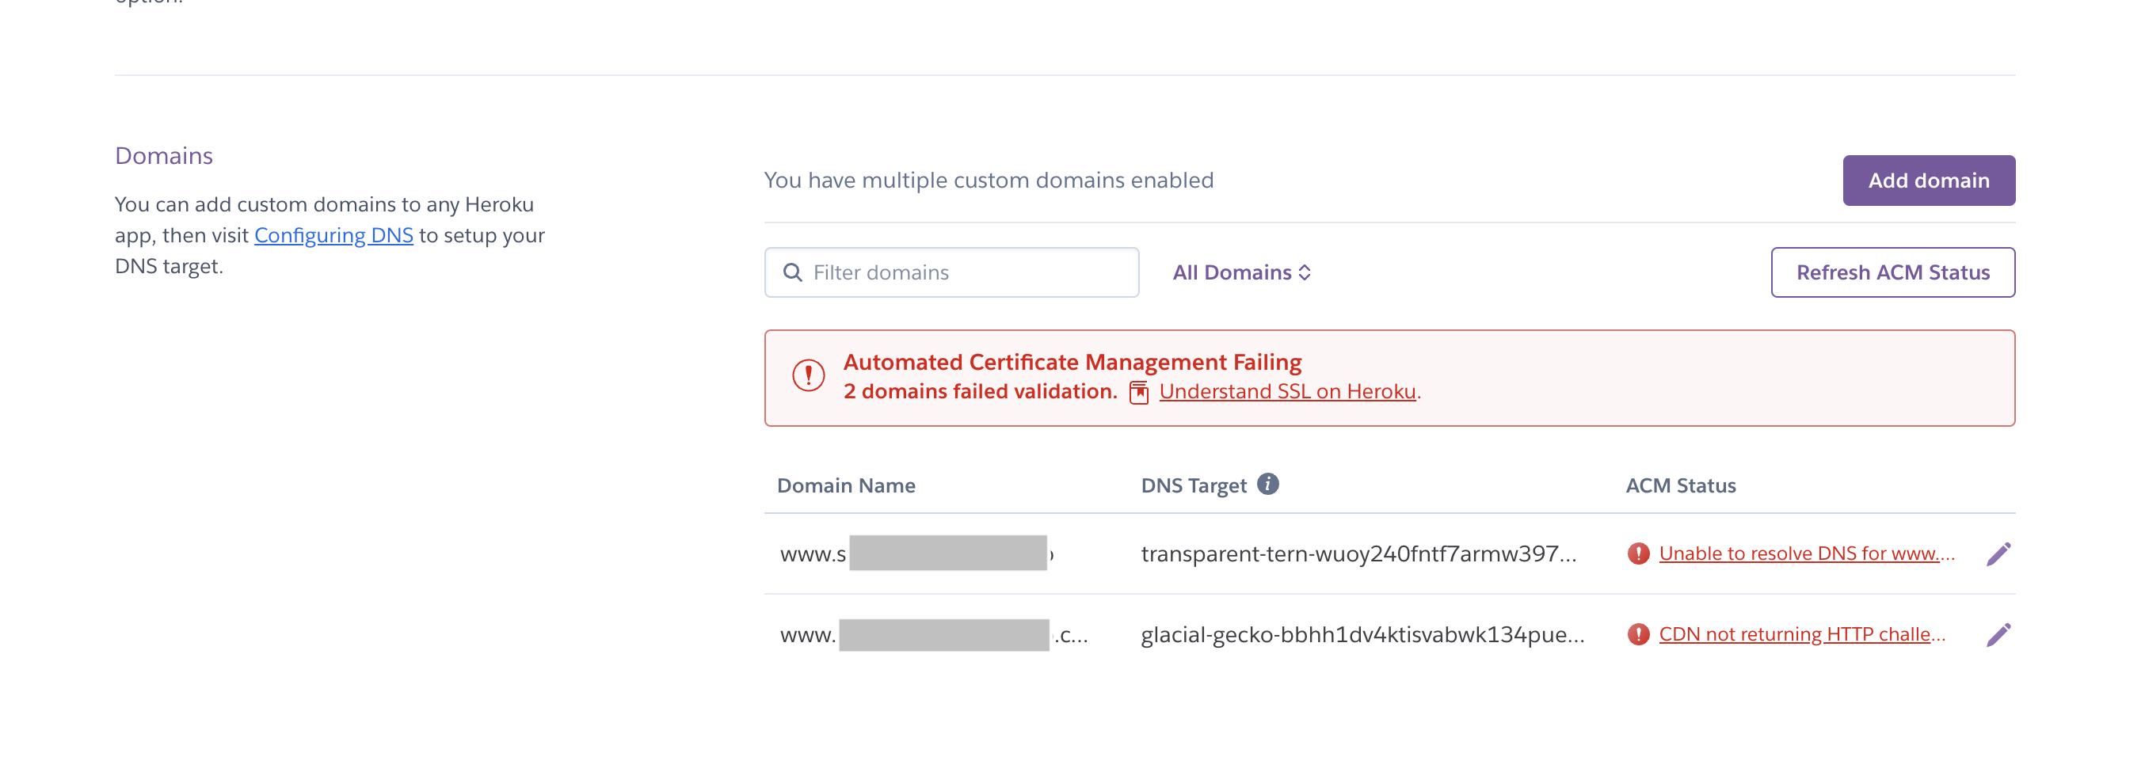This screenshot has width=2145, height=776.
Task: Click search magnifier icon in filter box
Action: point(792,272)
